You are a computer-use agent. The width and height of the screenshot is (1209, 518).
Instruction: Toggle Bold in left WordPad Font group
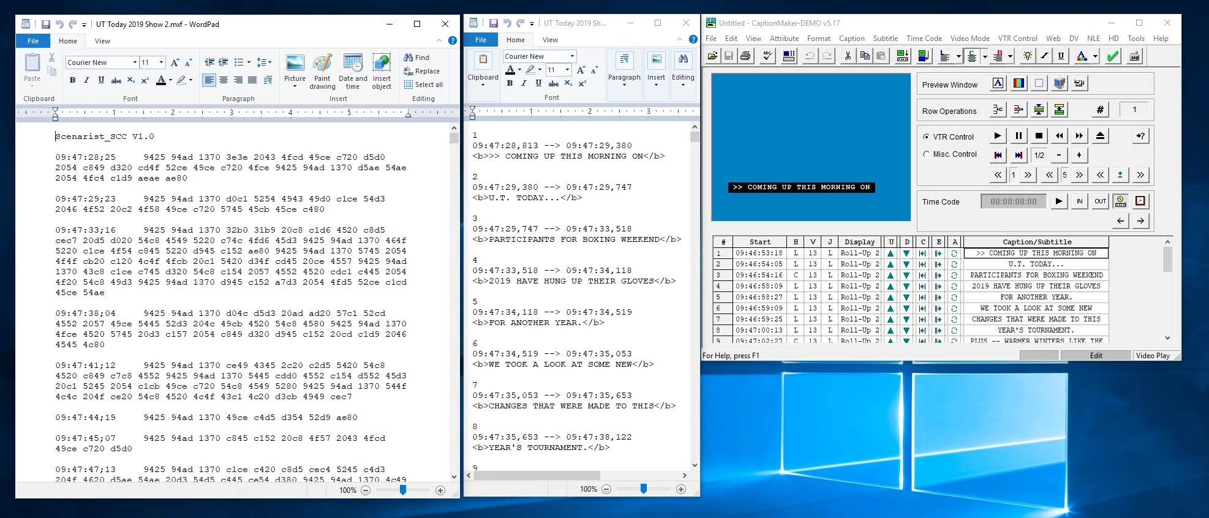coord(72,80)
